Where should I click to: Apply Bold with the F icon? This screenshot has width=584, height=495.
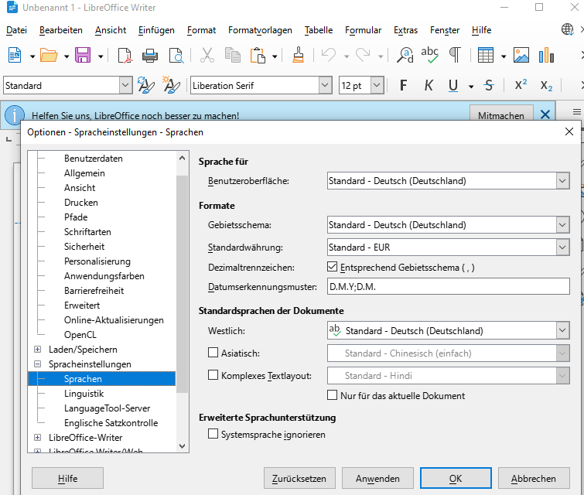(x=403, y=85)
